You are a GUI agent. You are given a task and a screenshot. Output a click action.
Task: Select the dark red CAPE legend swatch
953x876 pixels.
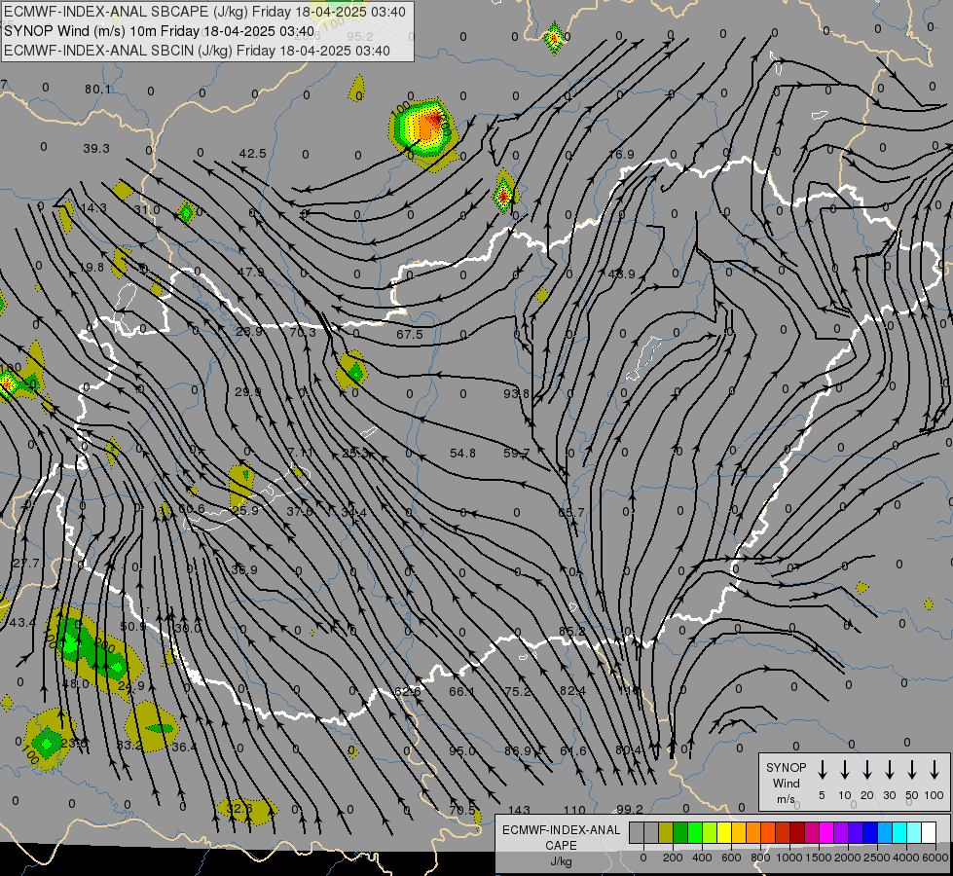(797, 833)
